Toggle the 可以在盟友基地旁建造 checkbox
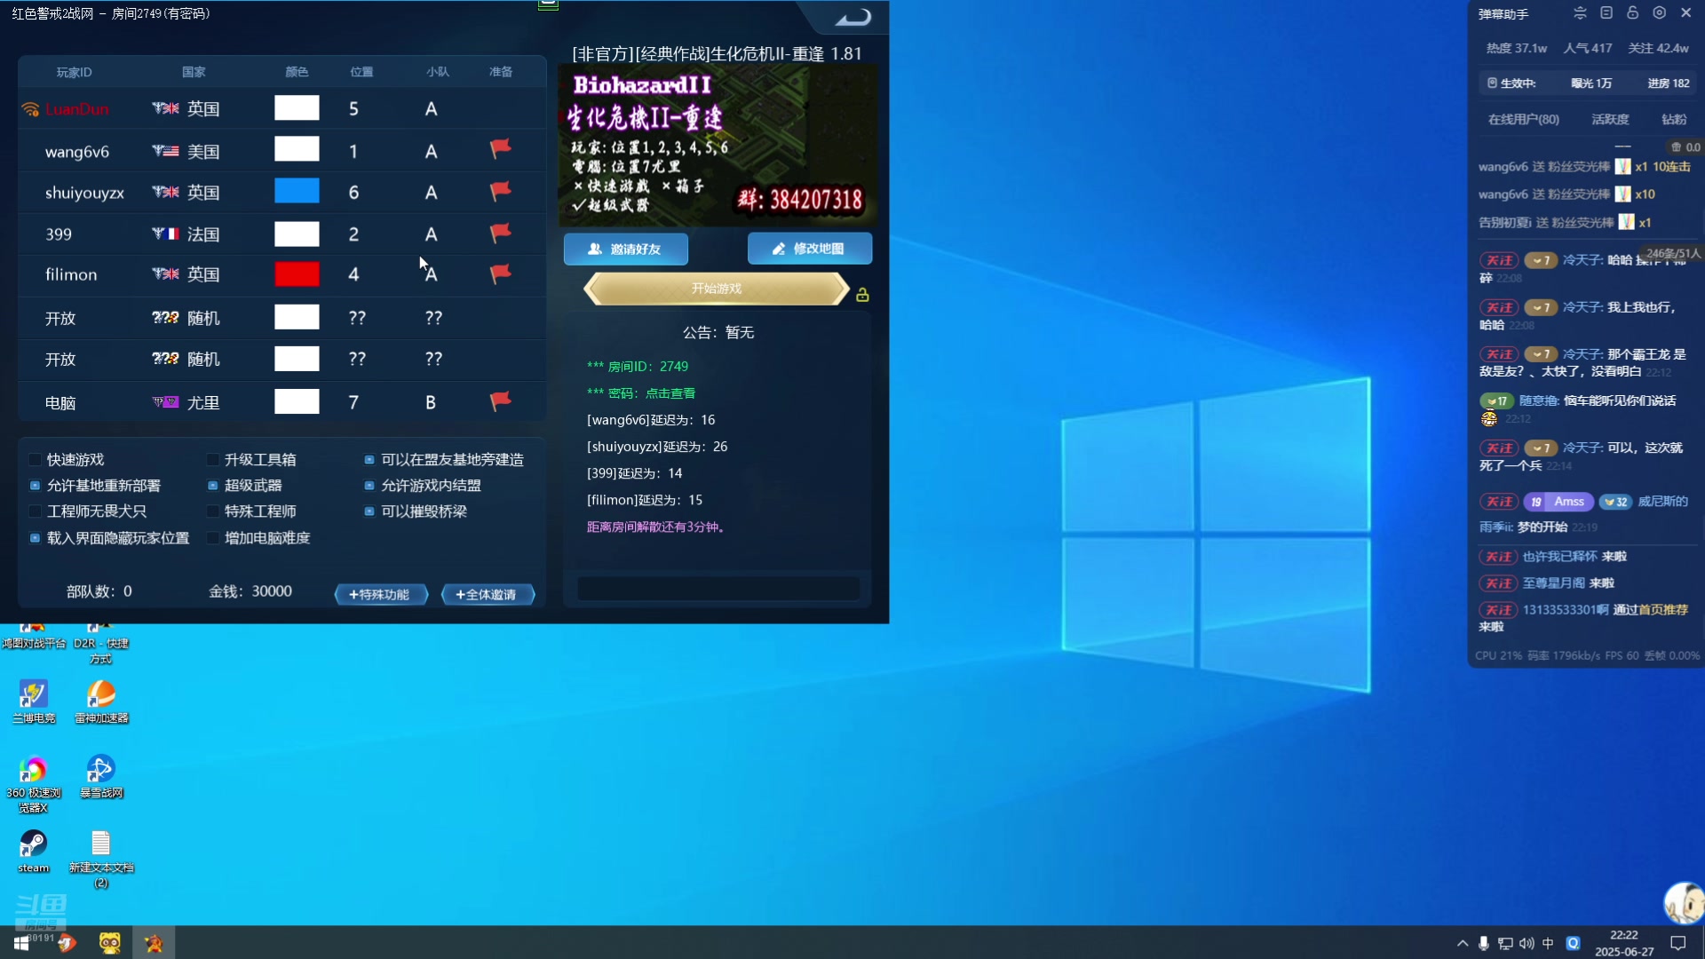 pyautogui.click(x=369, y=459)
